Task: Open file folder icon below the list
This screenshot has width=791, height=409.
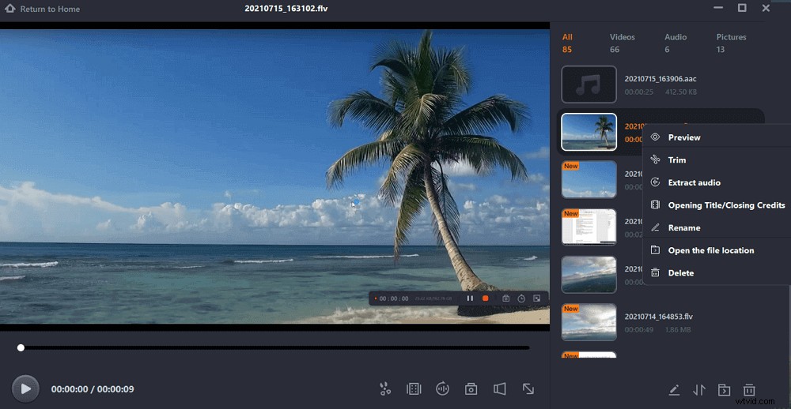Action: tap(723, 389)
